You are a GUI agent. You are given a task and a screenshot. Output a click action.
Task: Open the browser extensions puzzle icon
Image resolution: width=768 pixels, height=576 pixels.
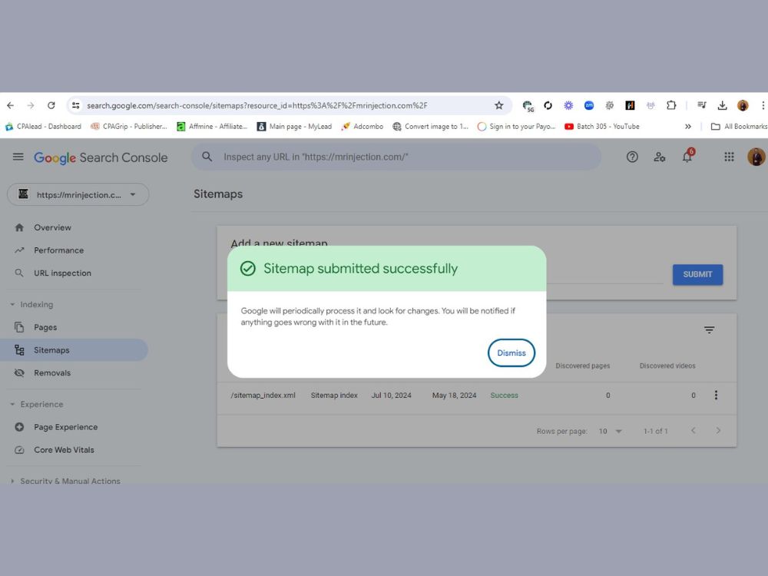click(671, 105)
